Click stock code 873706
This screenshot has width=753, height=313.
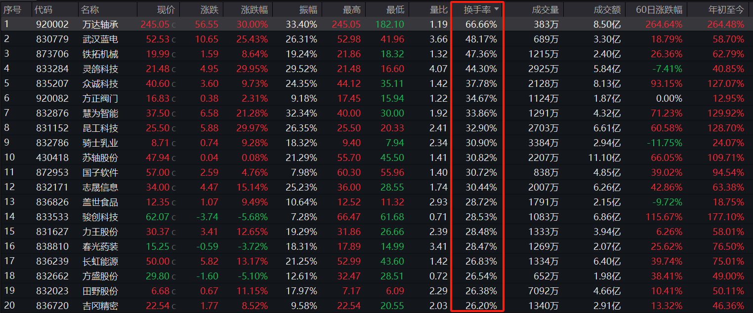pos(52,54)
